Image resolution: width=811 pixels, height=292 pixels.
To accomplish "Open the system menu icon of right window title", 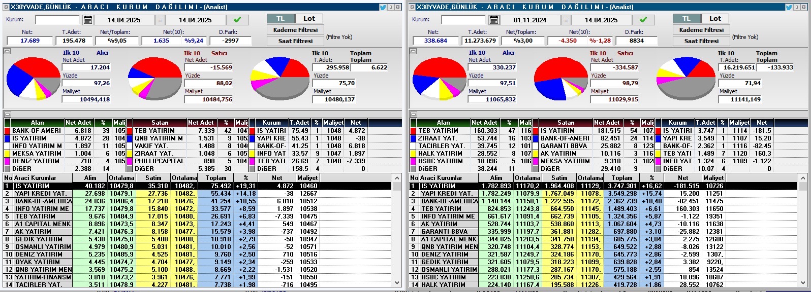I will tap(412, 7).
